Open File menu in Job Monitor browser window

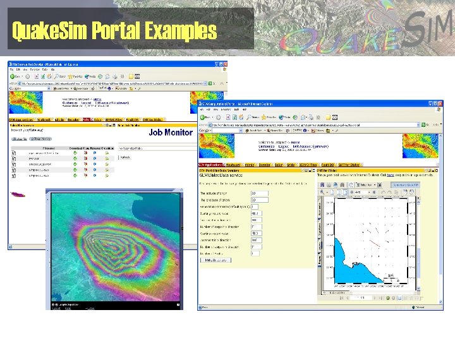[11, 70]
